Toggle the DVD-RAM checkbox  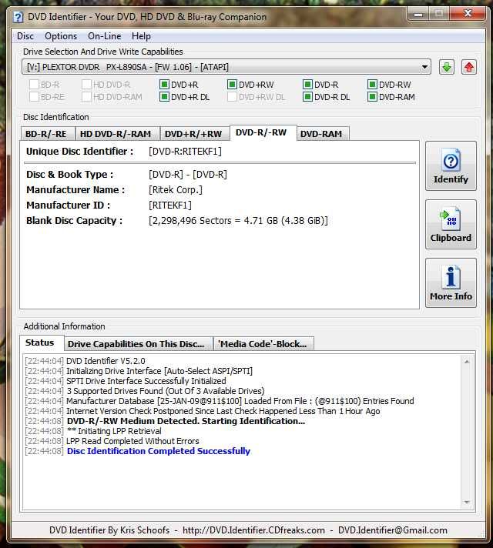tap(372, 97)
